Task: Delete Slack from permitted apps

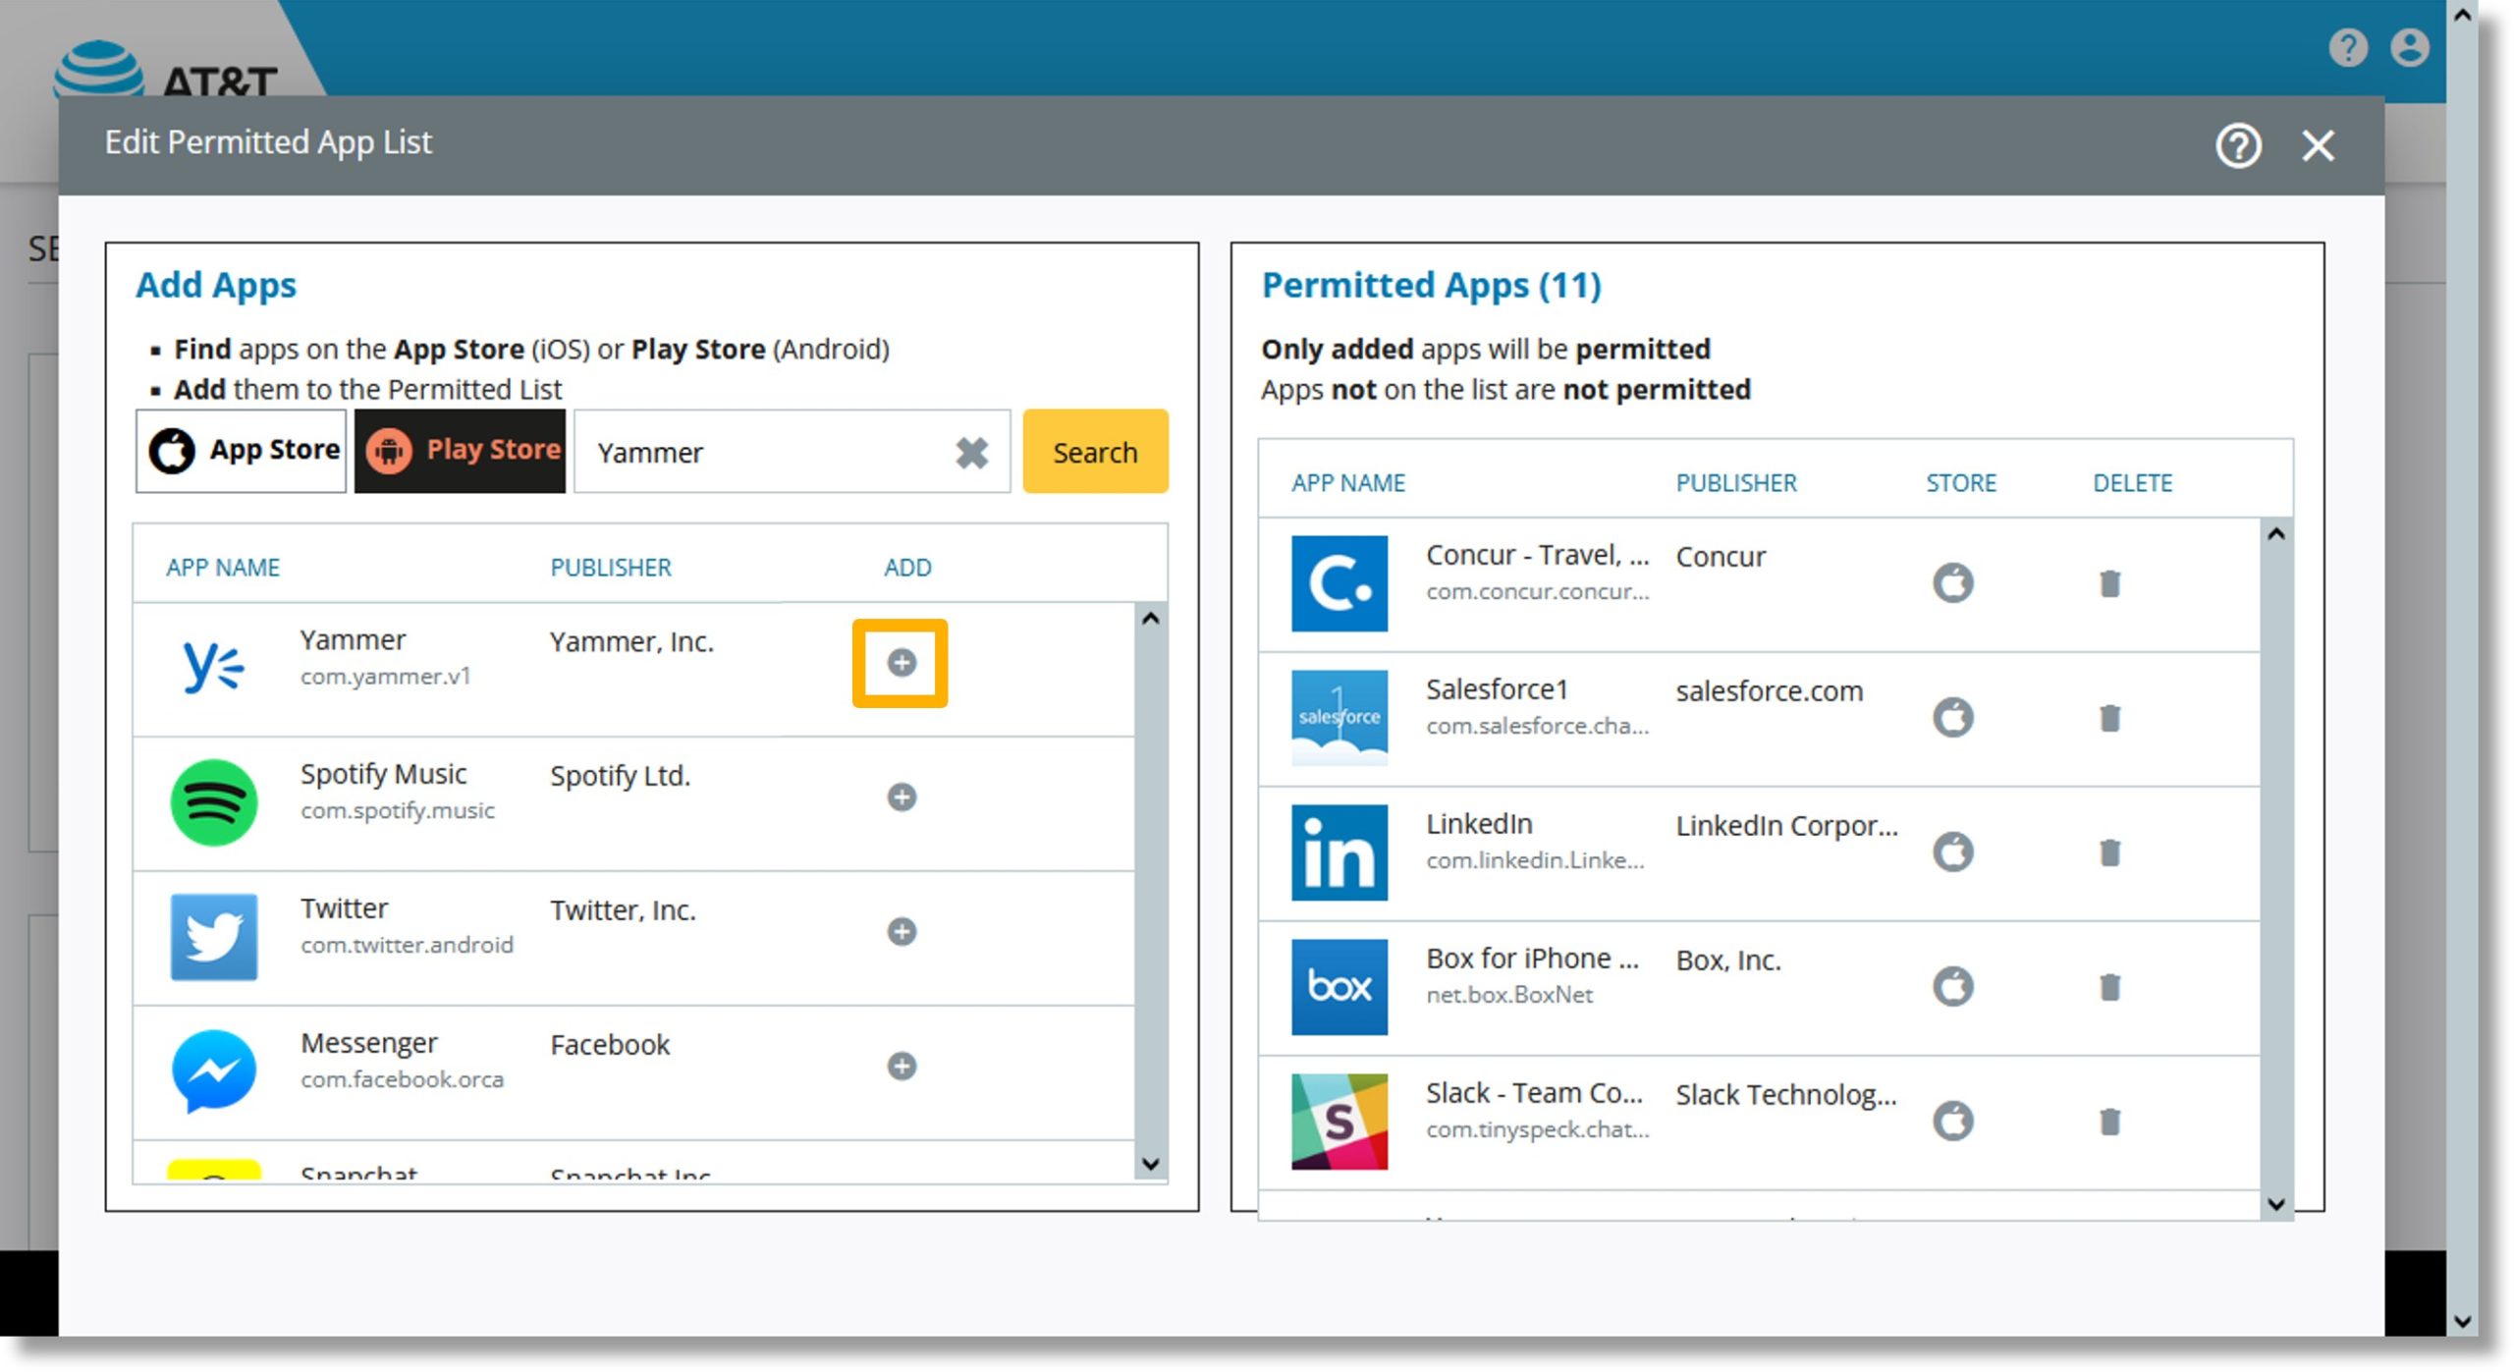Action: (x=2109, y=1122)
